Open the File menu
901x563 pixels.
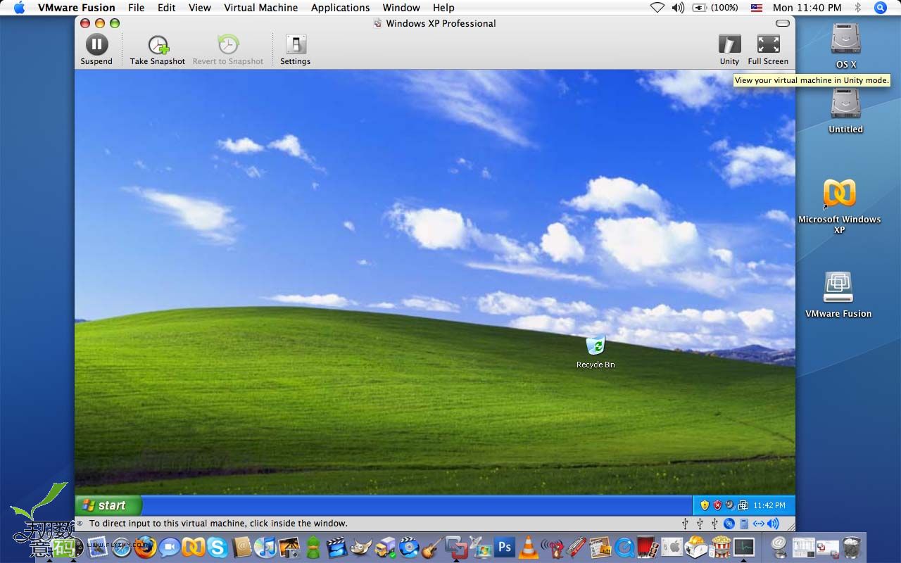(x=136, y=8)
